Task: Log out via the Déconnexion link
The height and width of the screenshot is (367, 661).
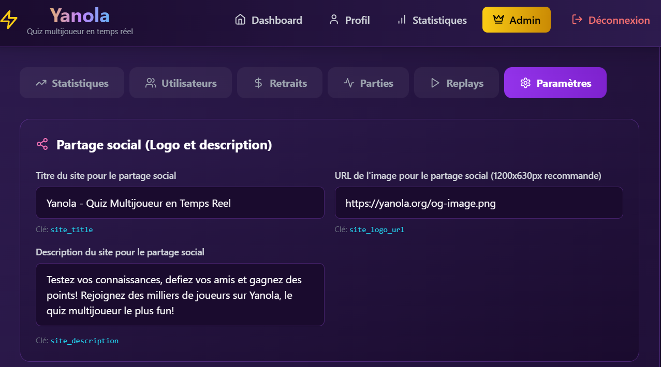Action: tap(619, 20)
